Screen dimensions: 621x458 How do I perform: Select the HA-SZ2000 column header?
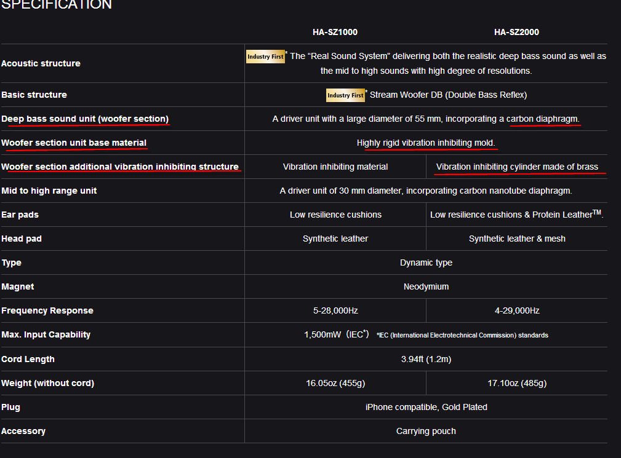516,32
